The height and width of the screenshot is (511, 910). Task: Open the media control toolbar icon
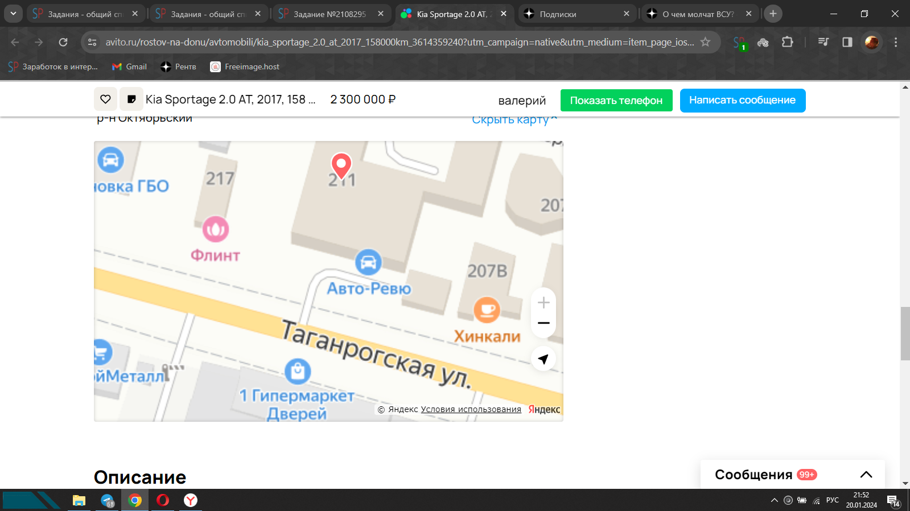click(823, 42)
